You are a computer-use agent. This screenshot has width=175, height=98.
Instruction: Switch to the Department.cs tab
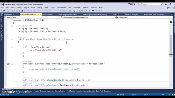9,14
